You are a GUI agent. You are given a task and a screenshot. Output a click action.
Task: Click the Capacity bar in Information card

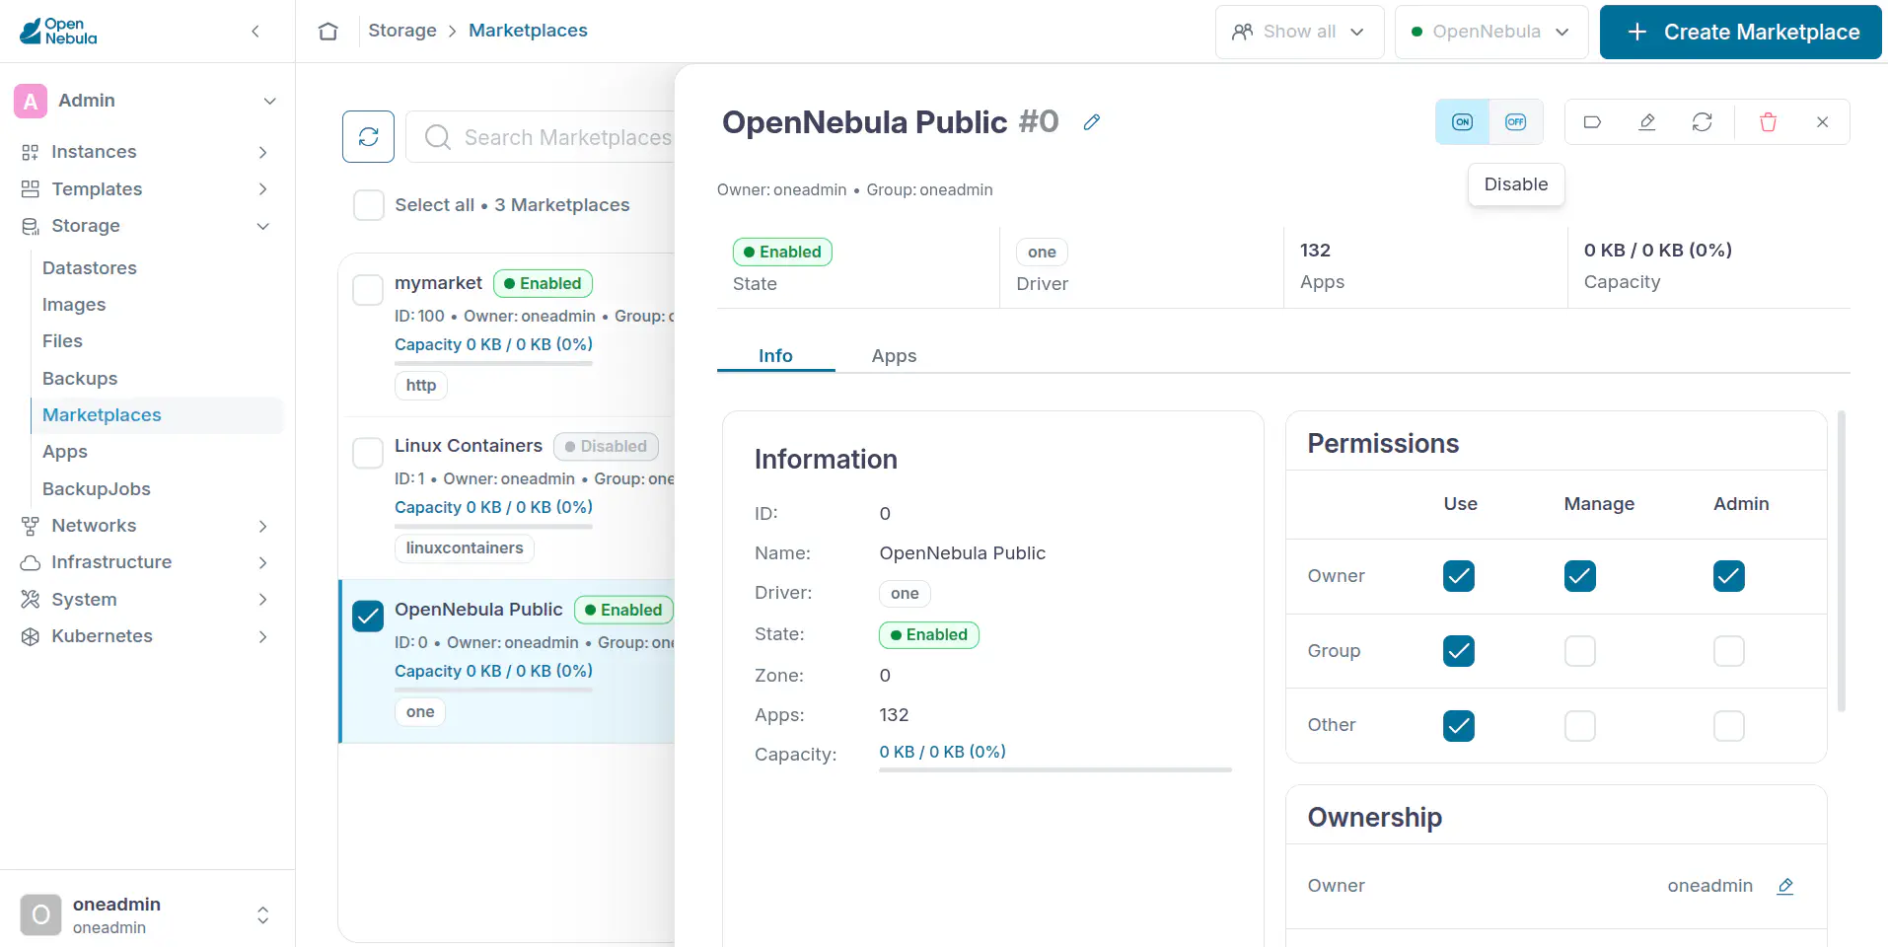point(1055,769)
